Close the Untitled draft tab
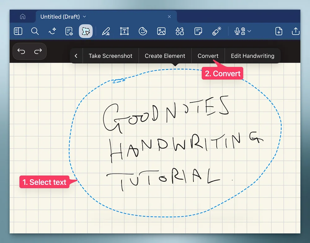 [169, 16]
